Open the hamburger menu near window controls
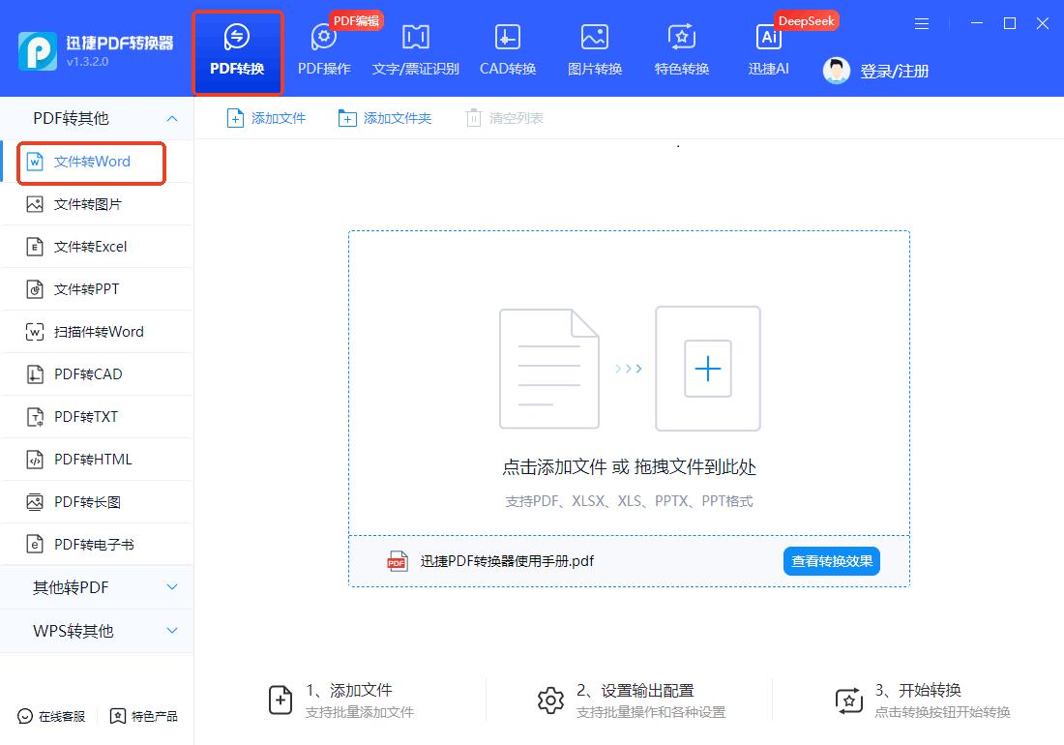Viewport: 1064px width, 745px height. (921, 23)
